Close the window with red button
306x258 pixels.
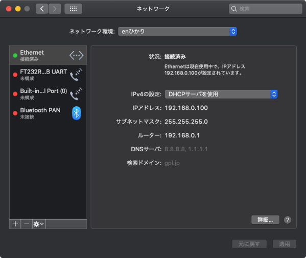click(x=9, y=9)
